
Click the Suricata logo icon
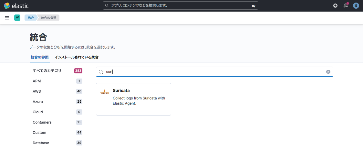104,92
